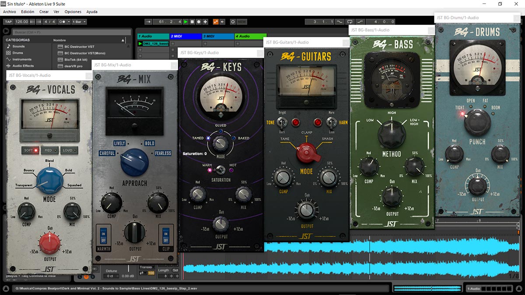Viewport: 525px width, 295px height.
Task: Select LOUD button on BG-Vocals
Action: 69,150
